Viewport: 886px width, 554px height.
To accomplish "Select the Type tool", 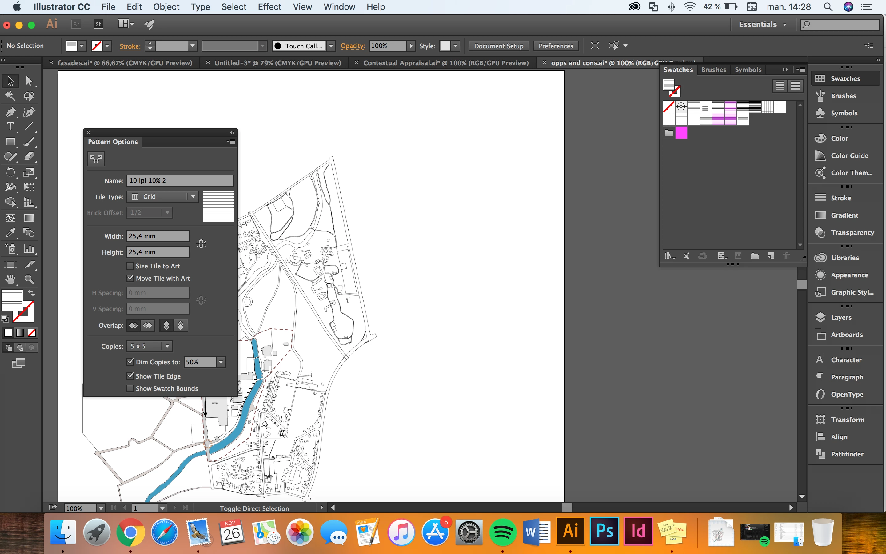I will tap(10, 127).
